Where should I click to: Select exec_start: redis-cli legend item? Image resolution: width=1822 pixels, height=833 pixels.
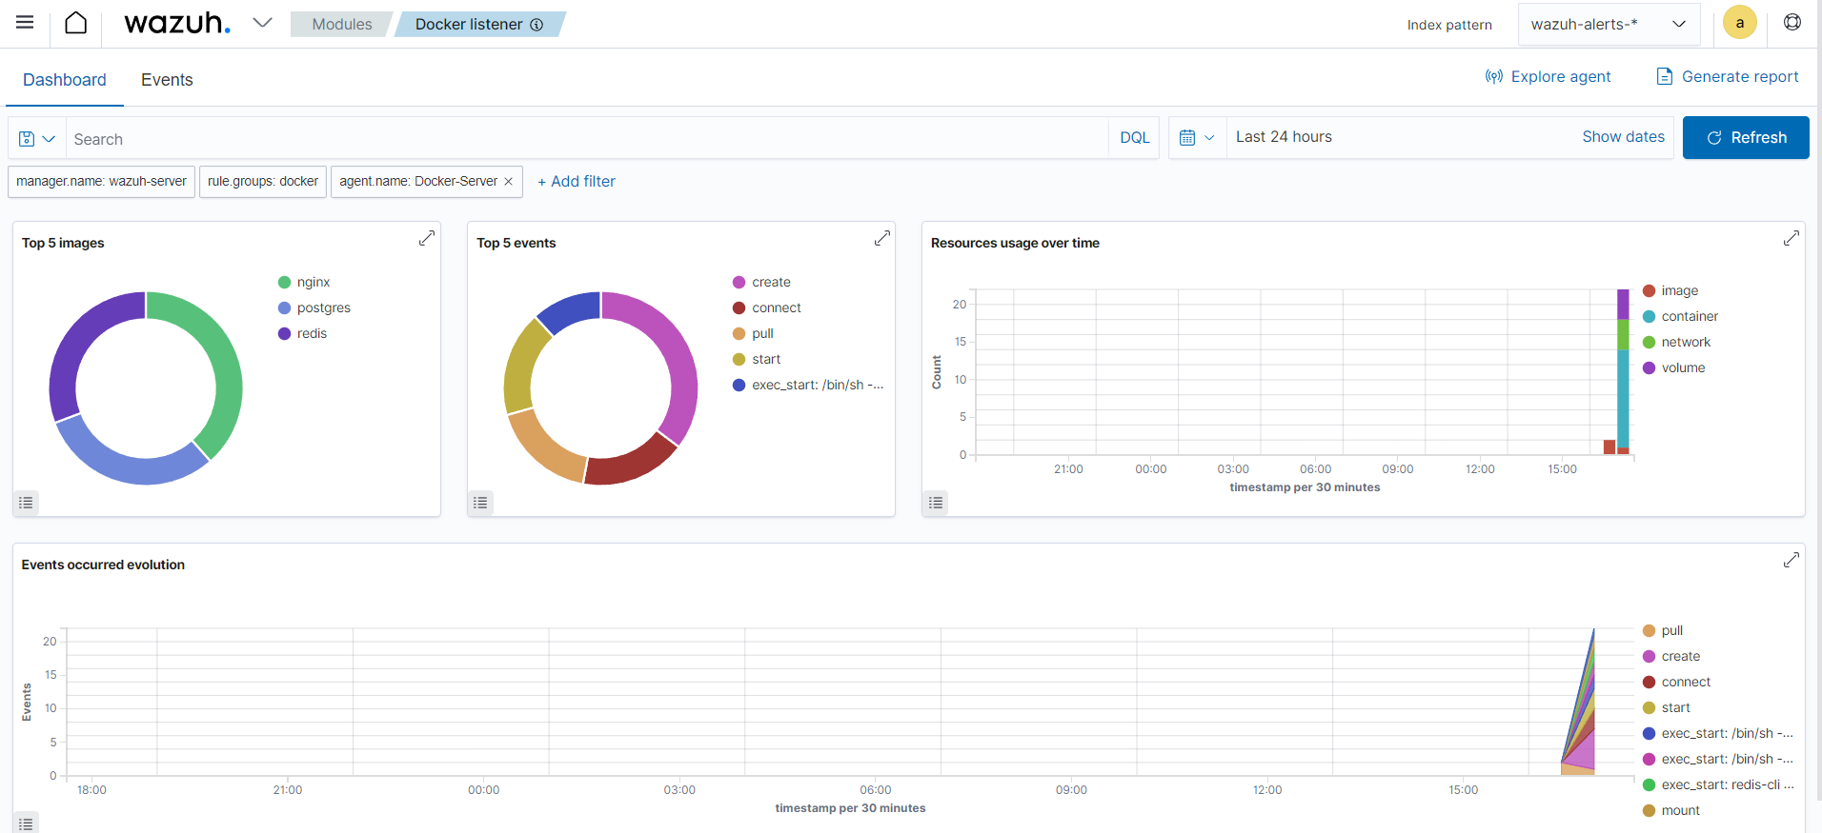1719,785
